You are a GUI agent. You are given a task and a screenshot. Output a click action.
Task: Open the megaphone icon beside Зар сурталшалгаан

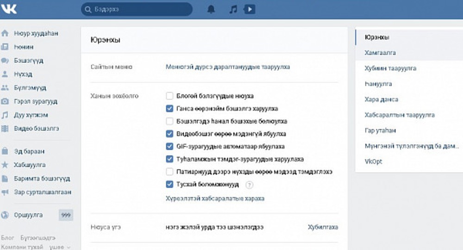click(x=5, y=192)
